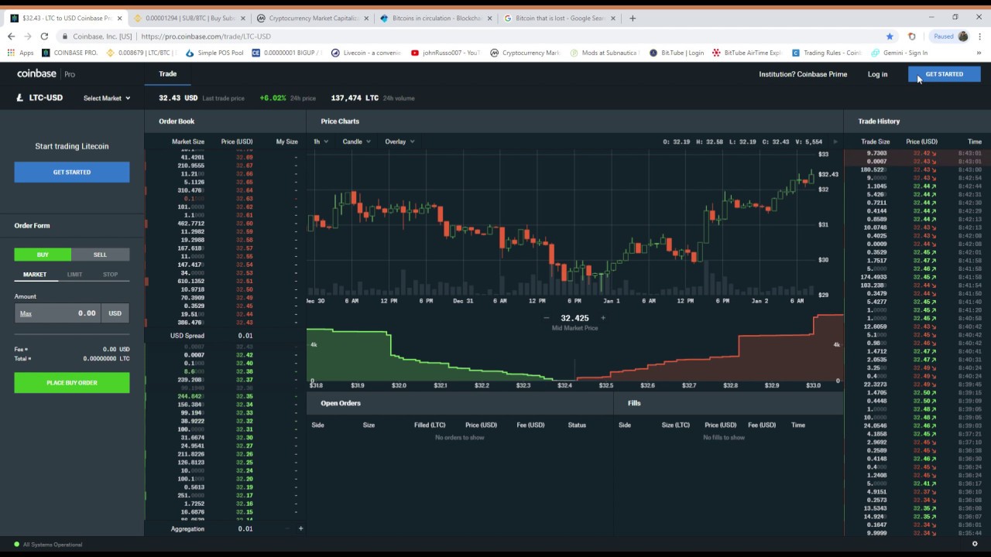Select the SELL side toggle

[x=101, y=255]
